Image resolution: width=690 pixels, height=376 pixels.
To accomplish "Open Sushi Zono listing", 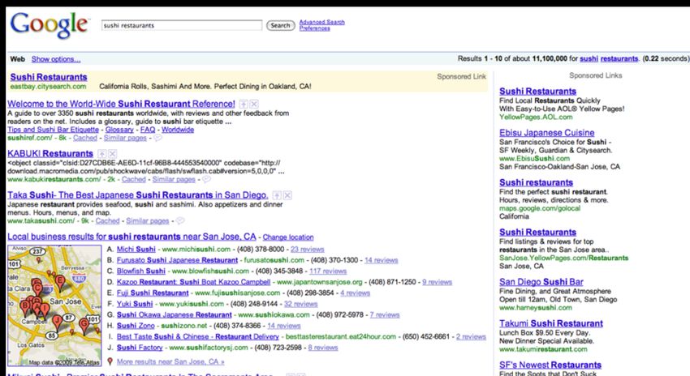I will 136,326.
